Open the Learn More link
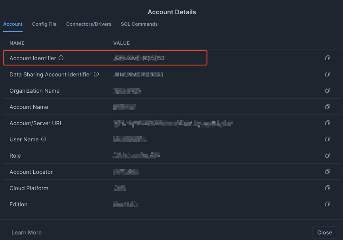 [x=27, y=232]
